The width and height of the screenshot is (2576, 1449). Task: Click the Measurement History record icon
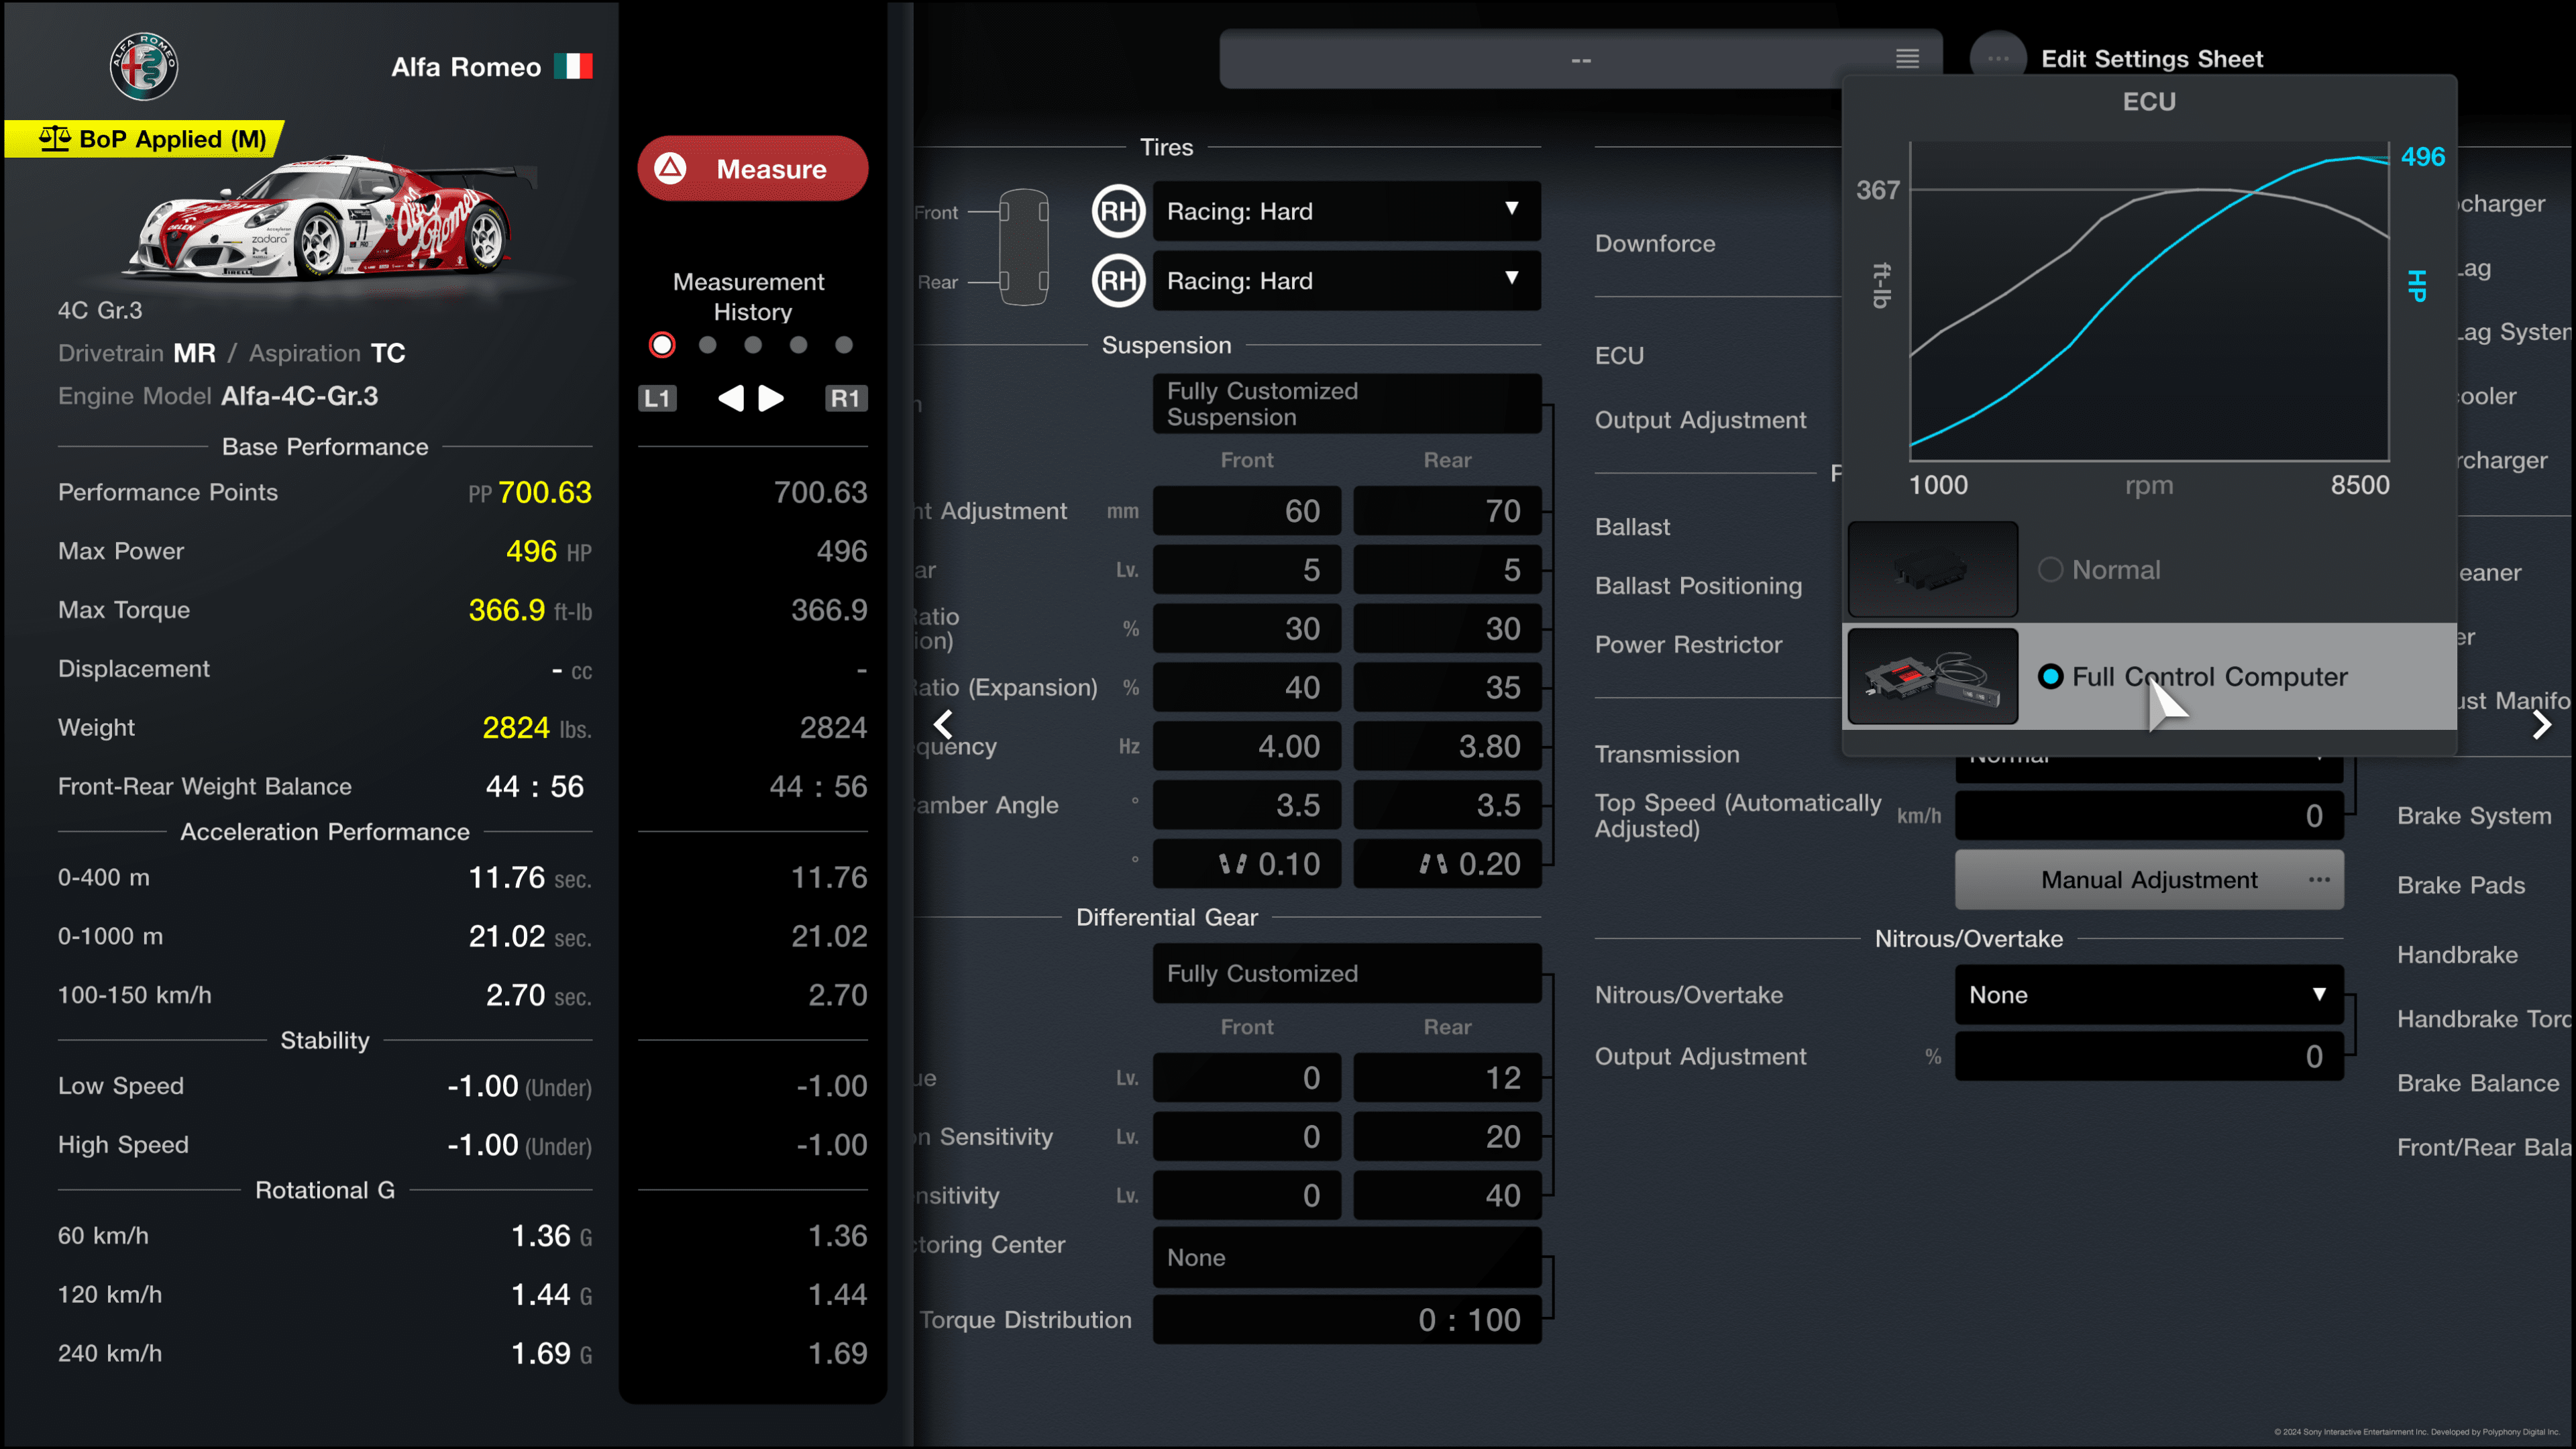coord(661,345)
